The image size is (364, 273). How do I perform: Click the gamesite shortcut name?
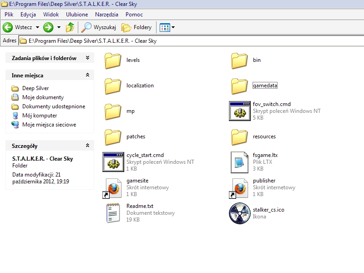(x=137, y=181)
